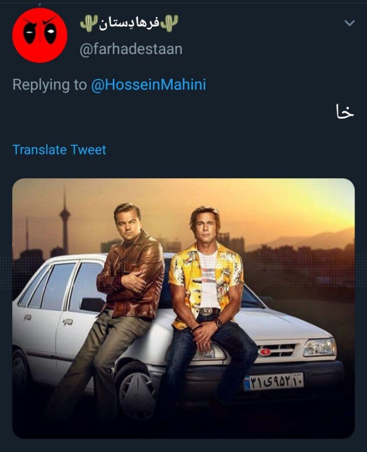Click the car's license plate in the photo
Image resolution: width=367 pixels, height=452 pixels.
[x=274, y=381]
